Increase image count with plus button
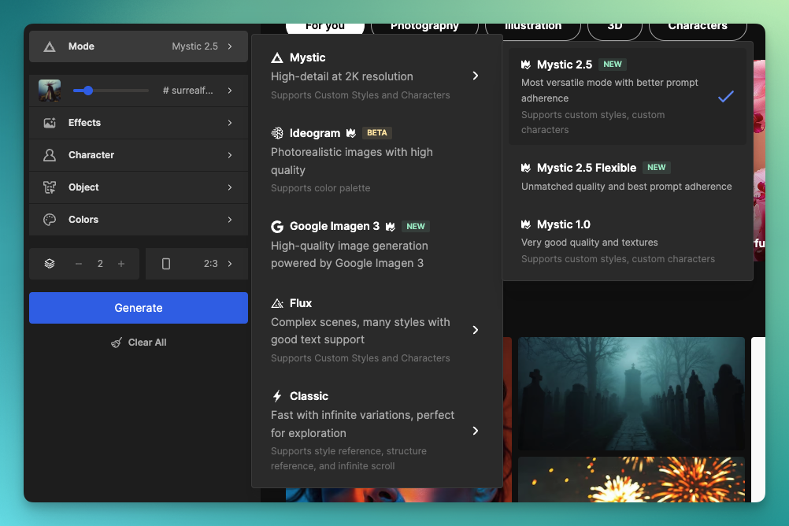 click(121, 264)
